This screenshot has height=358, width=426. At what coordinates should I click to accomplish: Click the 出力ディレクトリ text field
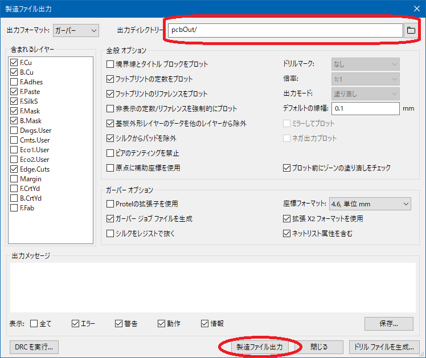coord(285,30)
